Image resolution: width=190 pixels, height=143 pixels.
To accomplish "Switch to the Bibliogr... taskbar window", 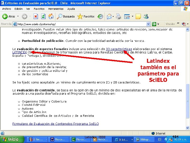I will click(x=144, y=140).
